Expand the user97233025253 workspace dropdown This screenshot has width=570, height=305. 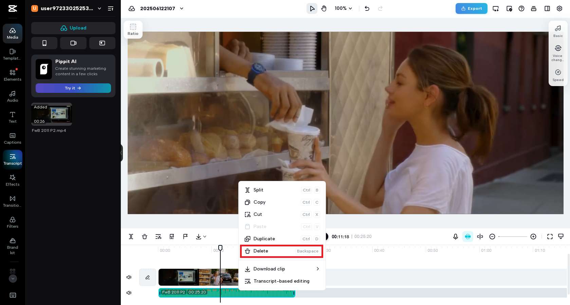point(99,8)
